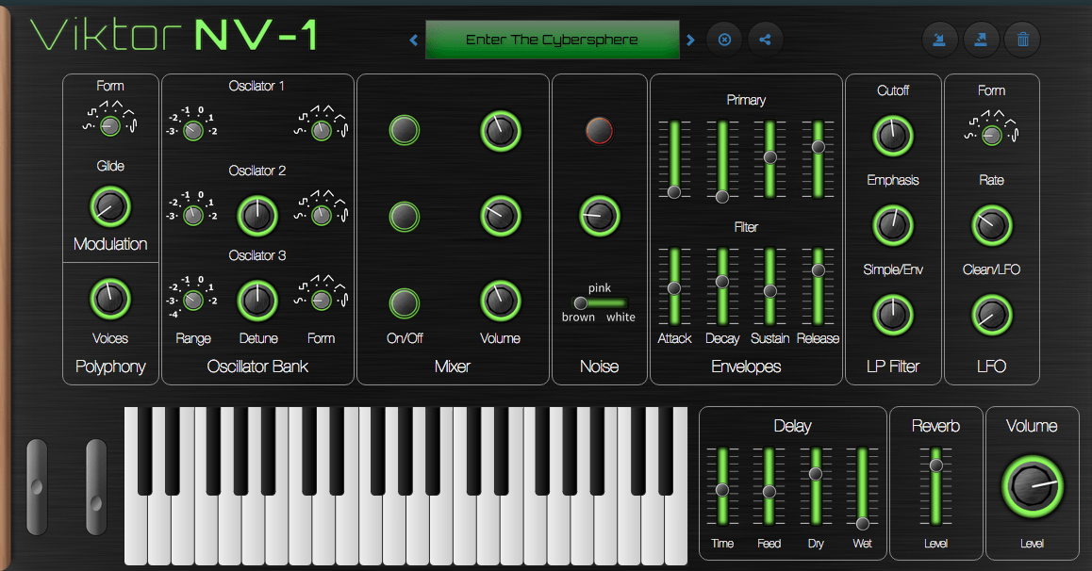Click the Oscillator 2 Detune knob
This screenshot has height=571, width=1092.
click(257, 216)
